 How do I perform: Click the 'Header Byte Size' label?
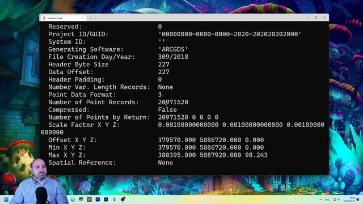click(x=78, y=65)
